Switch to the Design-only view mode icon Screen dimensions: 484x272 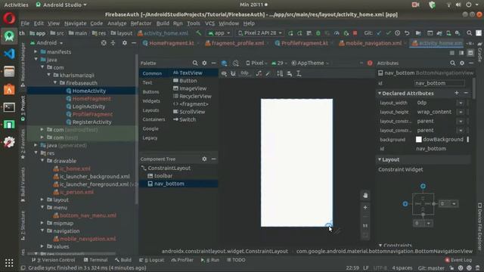coord(470,53)
